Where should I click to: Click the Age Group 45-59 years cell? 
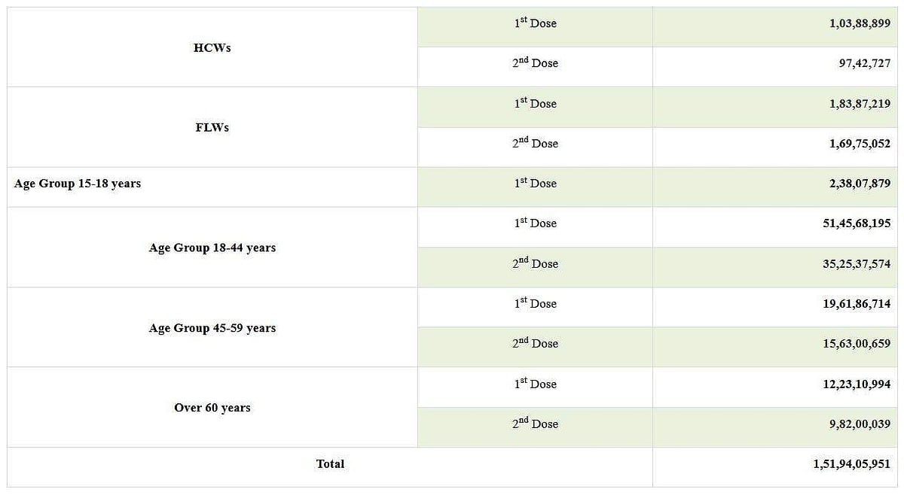(212, 328)
